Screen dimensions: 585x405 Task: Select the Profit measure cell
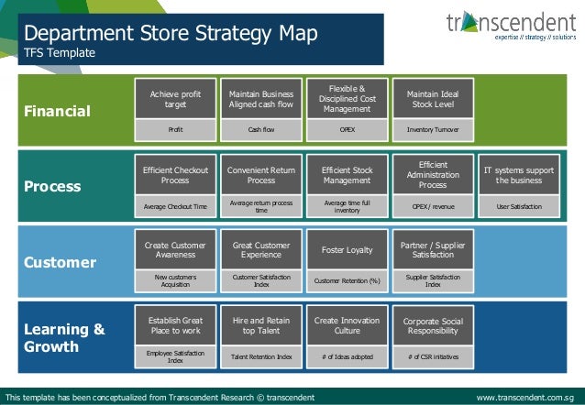point(175,130)
